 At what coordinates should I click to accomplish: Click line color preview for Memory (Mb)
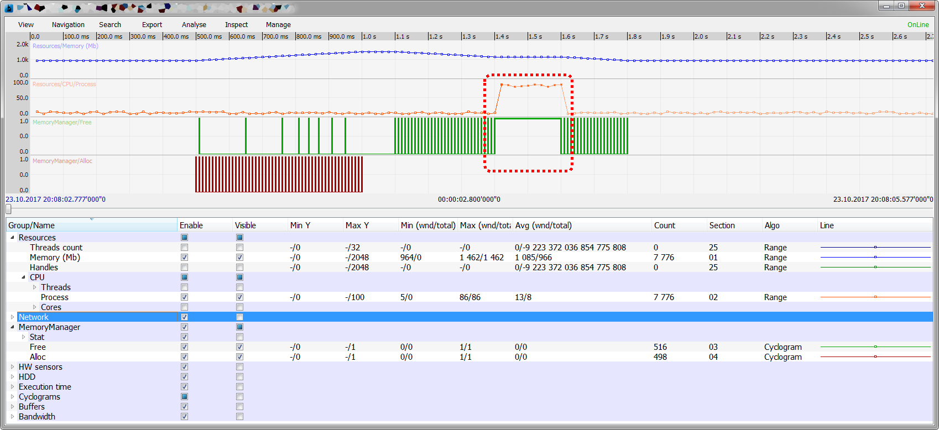pyautogui.click(x=875, y=258)
